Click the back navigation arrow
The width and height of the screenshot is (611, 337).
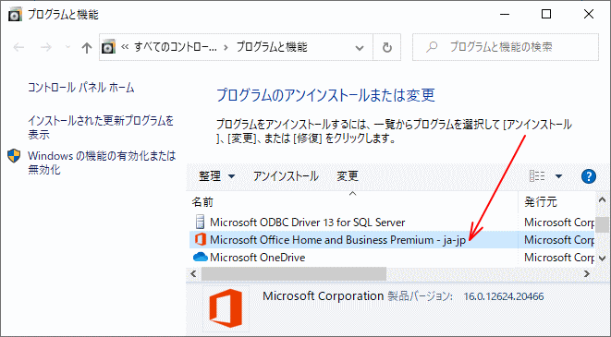(x=18, y=47)
